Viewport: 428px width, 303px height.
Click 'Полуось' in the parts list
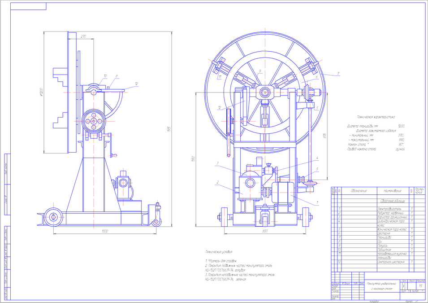[x=383, y=246]
